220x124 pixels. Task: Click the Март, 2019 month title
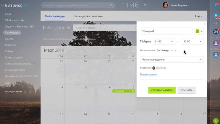[x=54, y=50]
